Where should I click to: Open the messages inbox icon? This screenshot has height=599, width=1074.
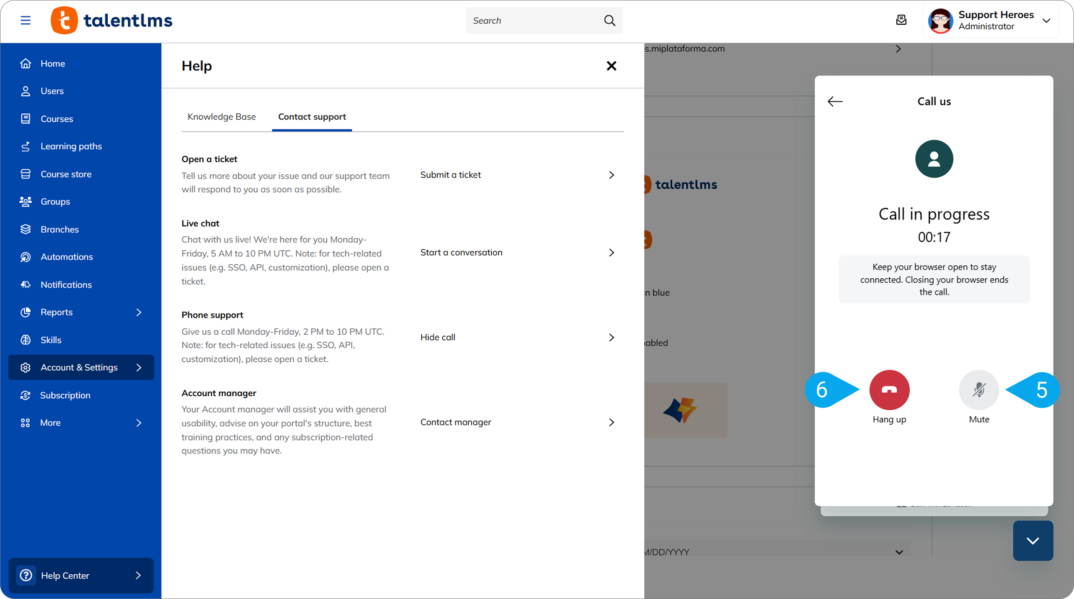point(901,21)
